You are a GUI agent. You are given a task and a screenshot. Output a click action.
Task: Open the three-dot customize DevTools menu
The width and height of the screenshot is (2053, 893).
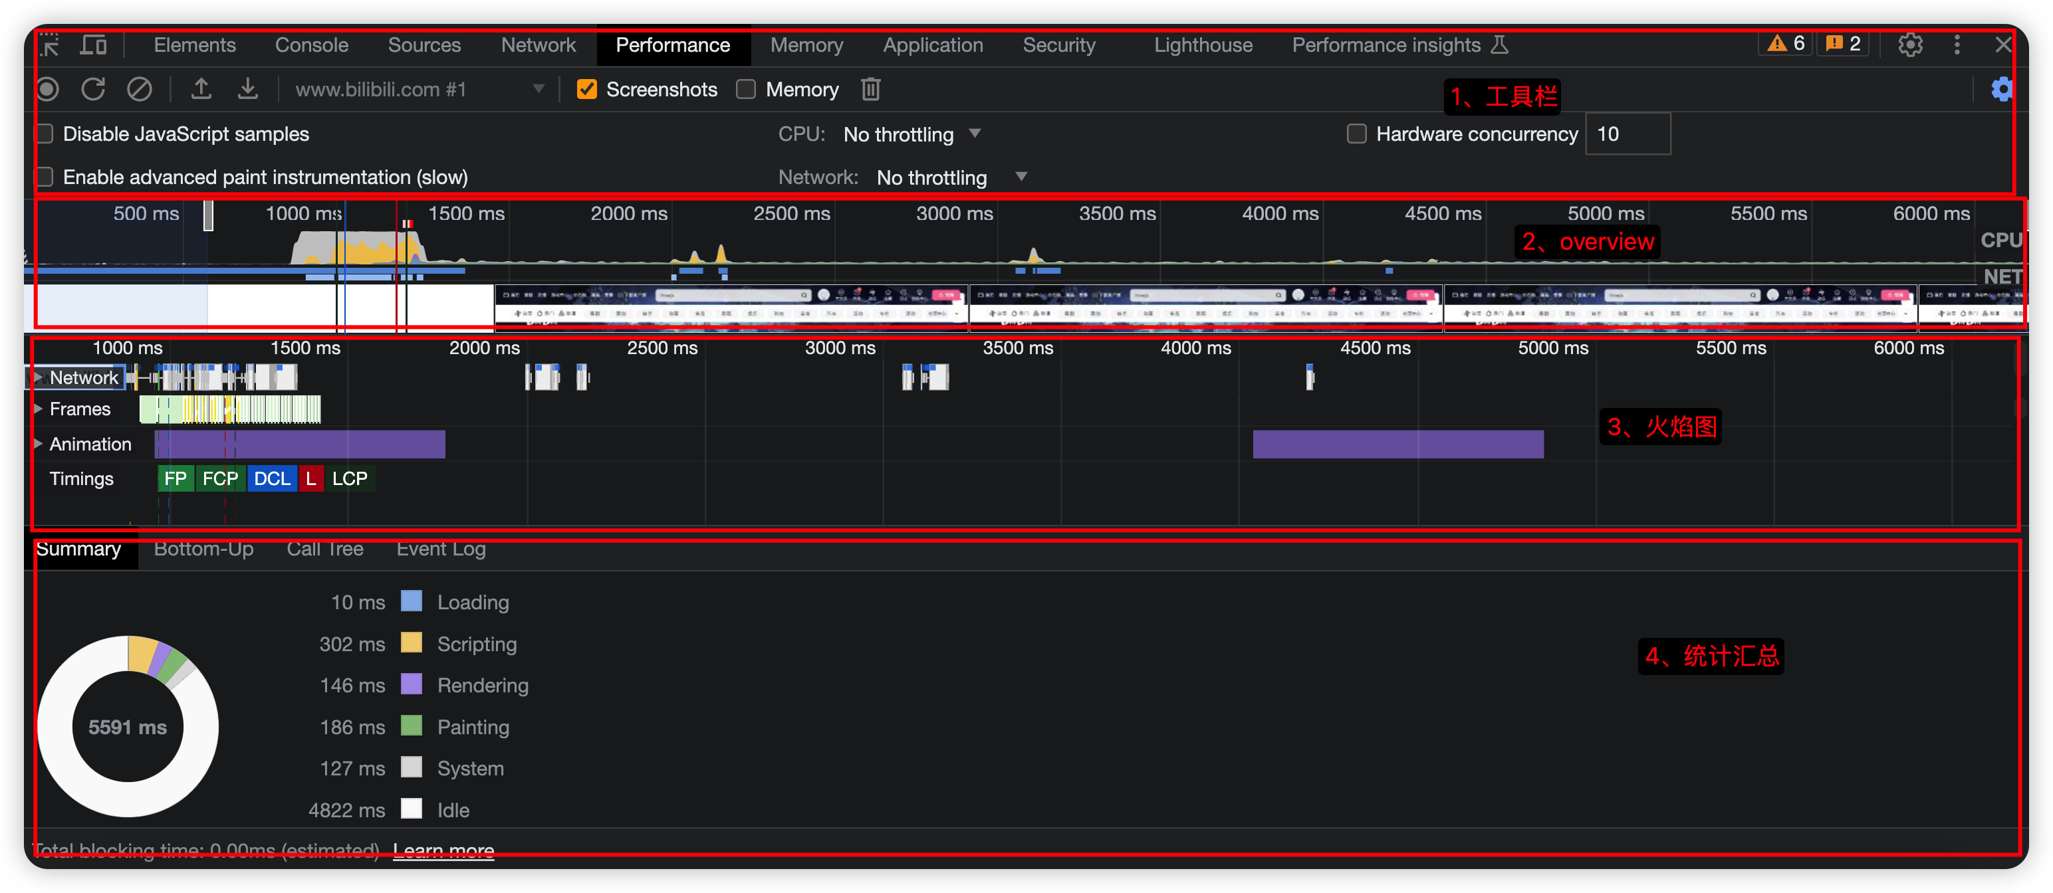[1957, 45]
